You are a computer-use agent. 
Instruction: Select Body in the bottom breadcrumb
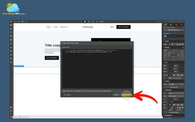16,117
